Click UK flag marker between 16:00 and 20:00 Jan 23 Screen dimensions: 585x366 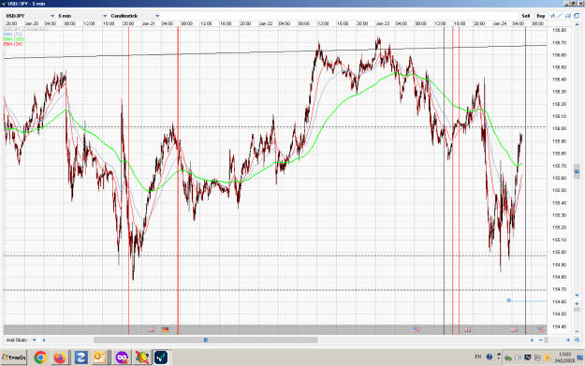[x=467, y=329]
